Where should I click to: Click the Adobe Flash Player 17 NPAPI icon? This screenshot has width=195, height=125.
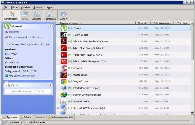pos(64,55)
